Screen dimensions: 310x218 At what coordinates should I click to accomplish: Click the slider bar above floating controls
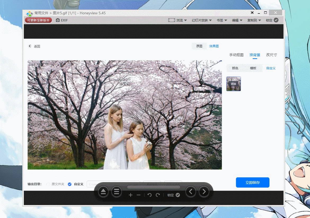coord(153,187)
